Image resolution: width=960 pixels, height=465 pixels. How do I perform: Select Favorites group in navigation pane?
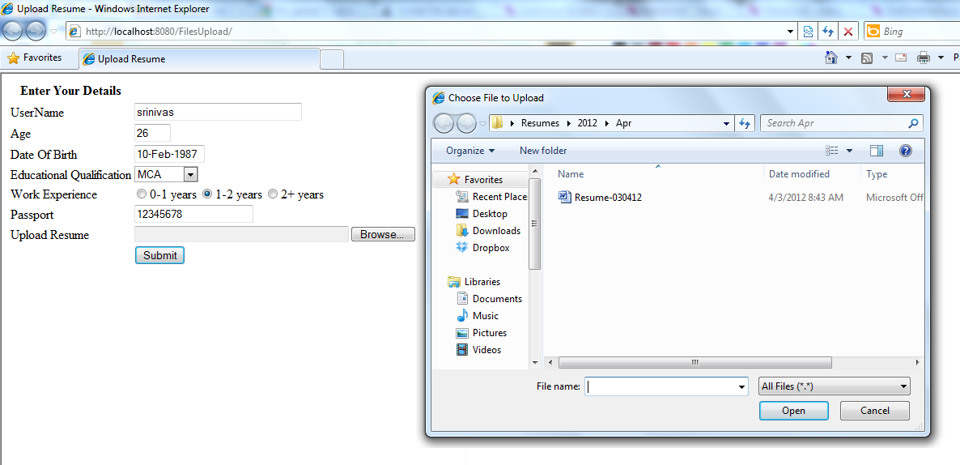pos(475,180)
